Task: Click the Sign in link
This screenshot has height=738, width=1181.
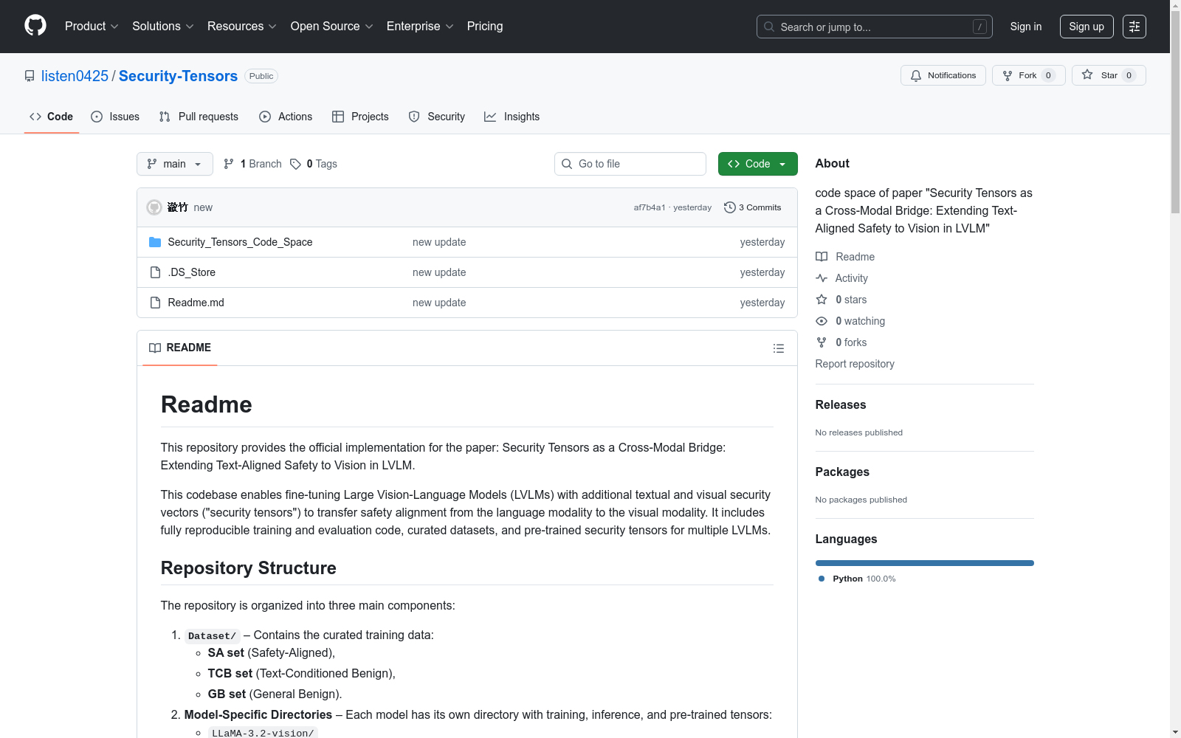Action: [x=1026, y=27]
